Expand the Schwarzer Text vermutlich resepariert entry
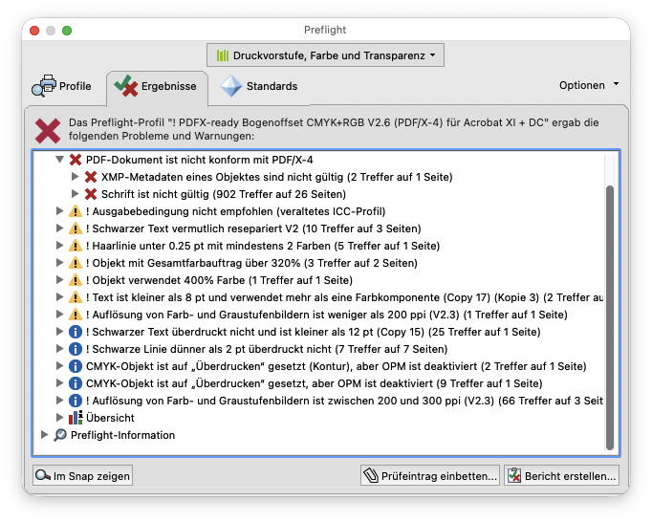The height and width of the screenshot is (522, 652). 59,228
